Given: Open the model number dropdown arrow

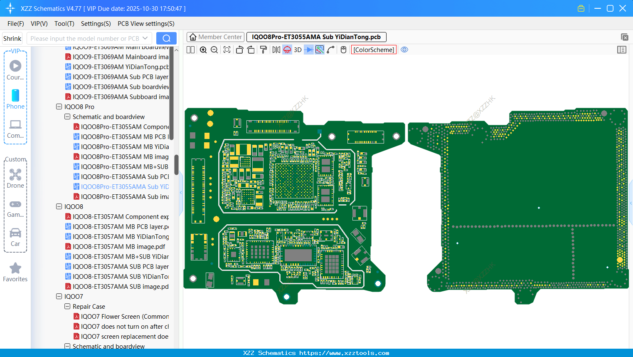Looking at the screenshot, I should pyautogui.click(x=145, y=38).
